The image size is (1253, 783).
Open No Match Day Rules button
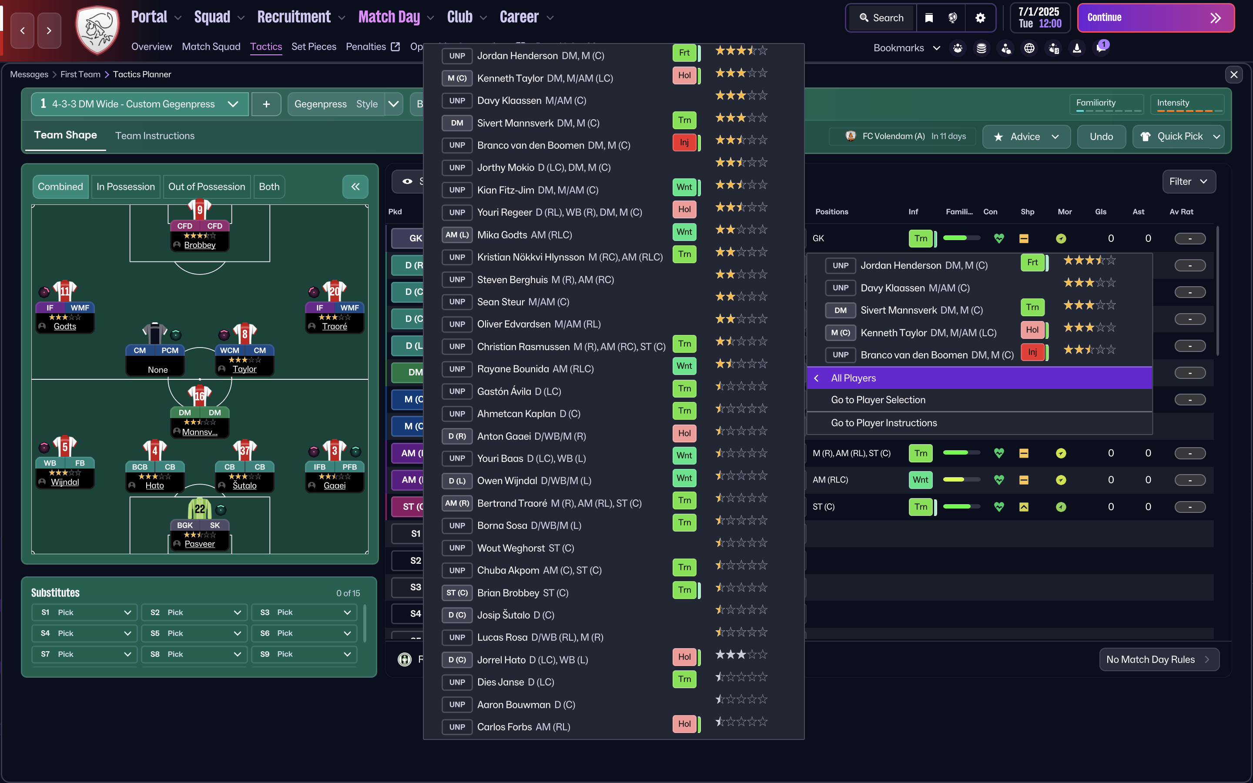(1159, 660)
